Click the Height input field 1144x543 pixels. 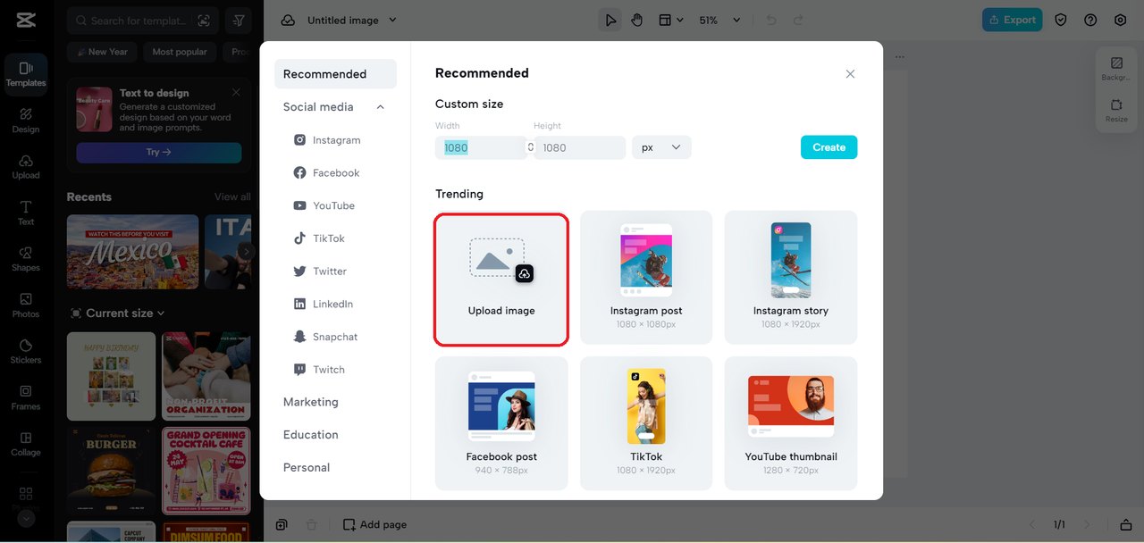click(580, 147)
